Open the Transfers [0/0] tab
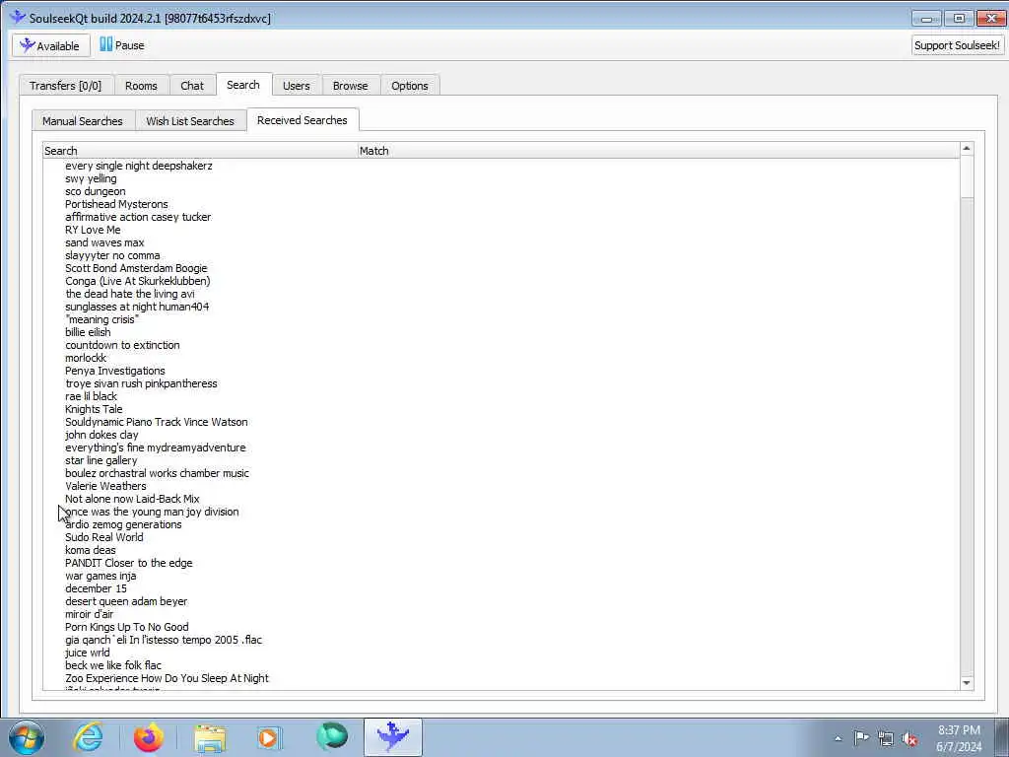 [x=66, y=86]
